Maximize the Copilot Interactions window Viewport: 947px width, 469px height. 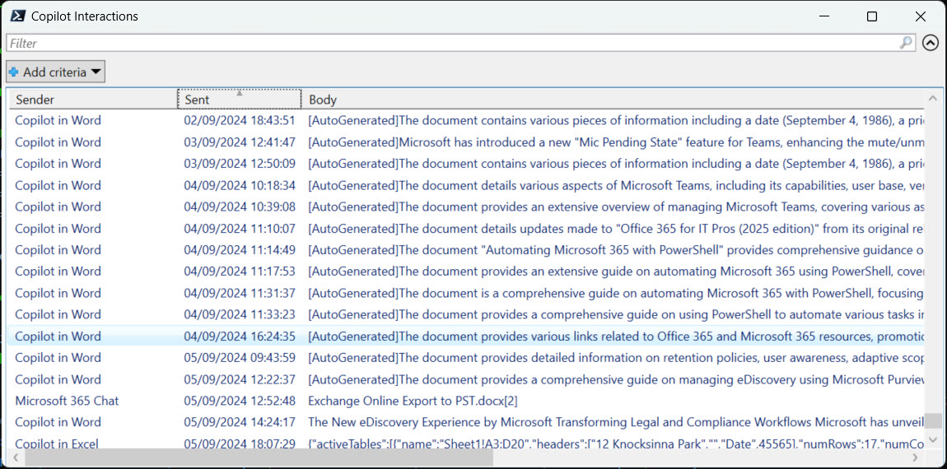coord(872,16)
